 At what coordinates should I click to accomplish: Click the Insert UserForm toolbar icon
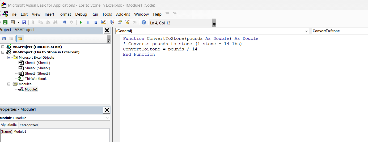click(13, 23)
